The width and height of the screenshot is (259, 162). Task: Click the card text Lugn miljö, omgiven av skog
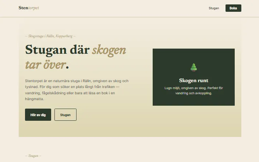[x=194, y=91]
